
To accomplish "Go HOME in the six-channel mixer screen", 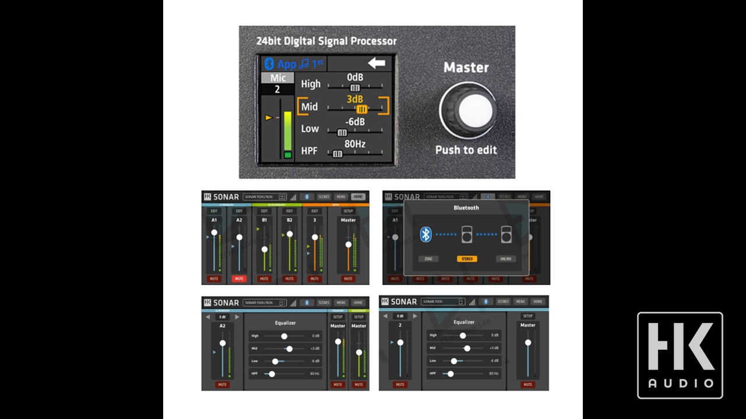I will click(x=358, y=197).
